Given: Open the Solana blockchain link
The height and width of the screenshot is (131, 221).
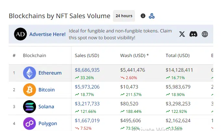Looking at the screenshot, I should (46, 107).
